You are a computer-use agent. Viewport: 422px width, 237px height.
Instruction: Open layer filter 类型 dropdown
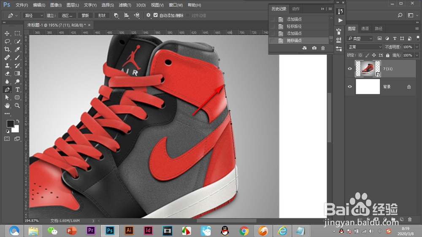[x=360, y=38]
